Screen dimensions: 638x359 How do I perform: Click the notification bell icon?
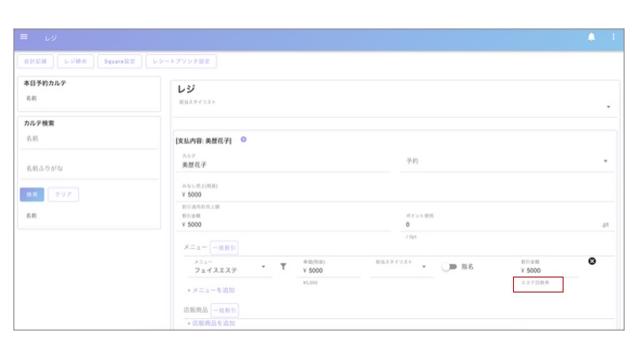click(x=591, y=37)
